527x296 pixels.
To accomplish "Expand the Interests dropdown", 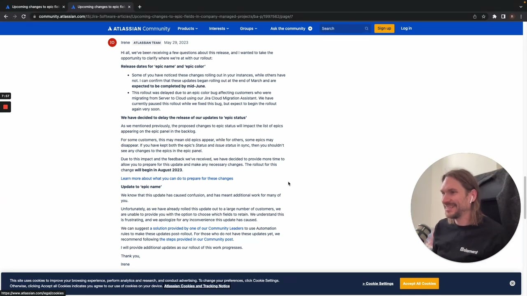I will coord(219,28).
